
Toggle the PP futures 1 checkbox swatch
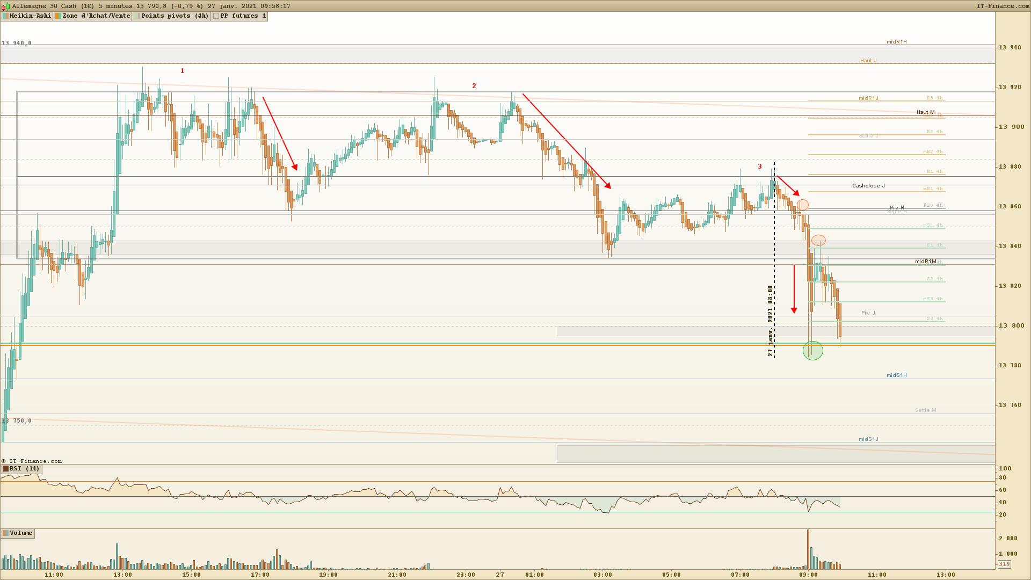click(216, 16)
